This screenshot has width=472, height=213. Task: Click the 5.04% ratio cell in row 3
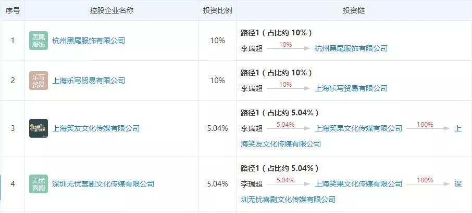coord(217,128)
